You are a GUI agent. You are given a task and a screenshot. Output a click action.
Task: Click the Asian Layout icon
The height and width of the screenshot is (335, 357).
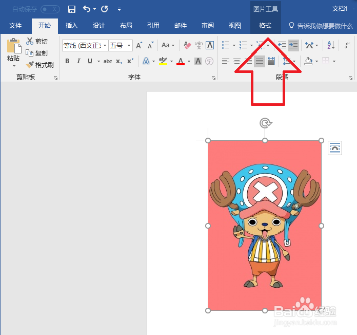click(x=309, y=45)
